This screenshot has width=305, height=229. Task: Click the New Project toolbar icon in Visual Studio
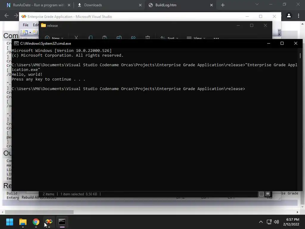click(x=25, y=33)
